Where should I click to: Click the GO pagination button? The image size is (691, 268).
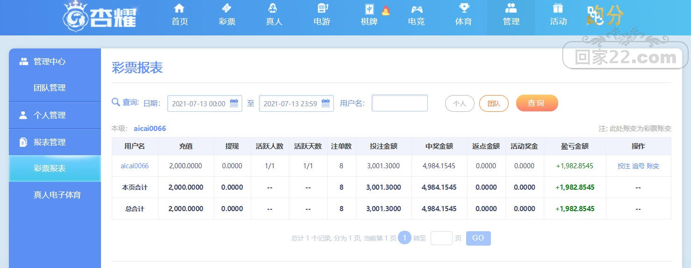click(478, 238)
